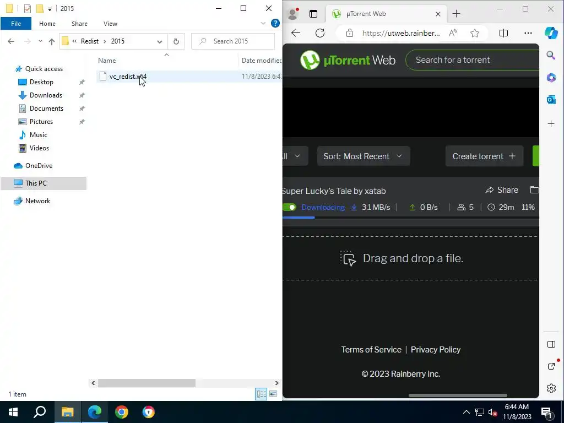Image resolution: width=564 pixels, height=423 pixels.
Task: Open the Copilot icon in Edge
Action: (551, 32)
